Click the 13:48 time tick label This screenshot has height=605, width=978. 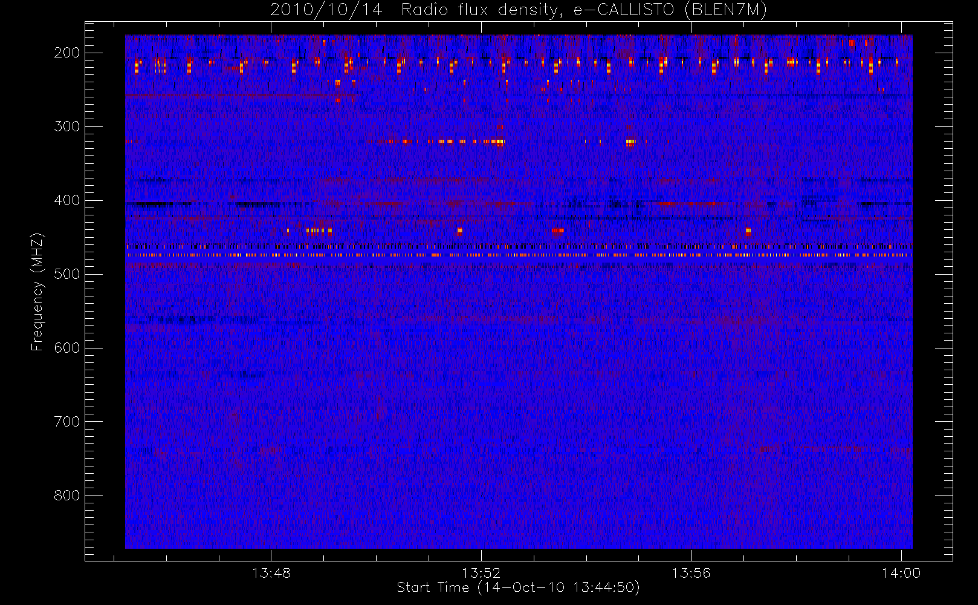[x=271, y=572]
